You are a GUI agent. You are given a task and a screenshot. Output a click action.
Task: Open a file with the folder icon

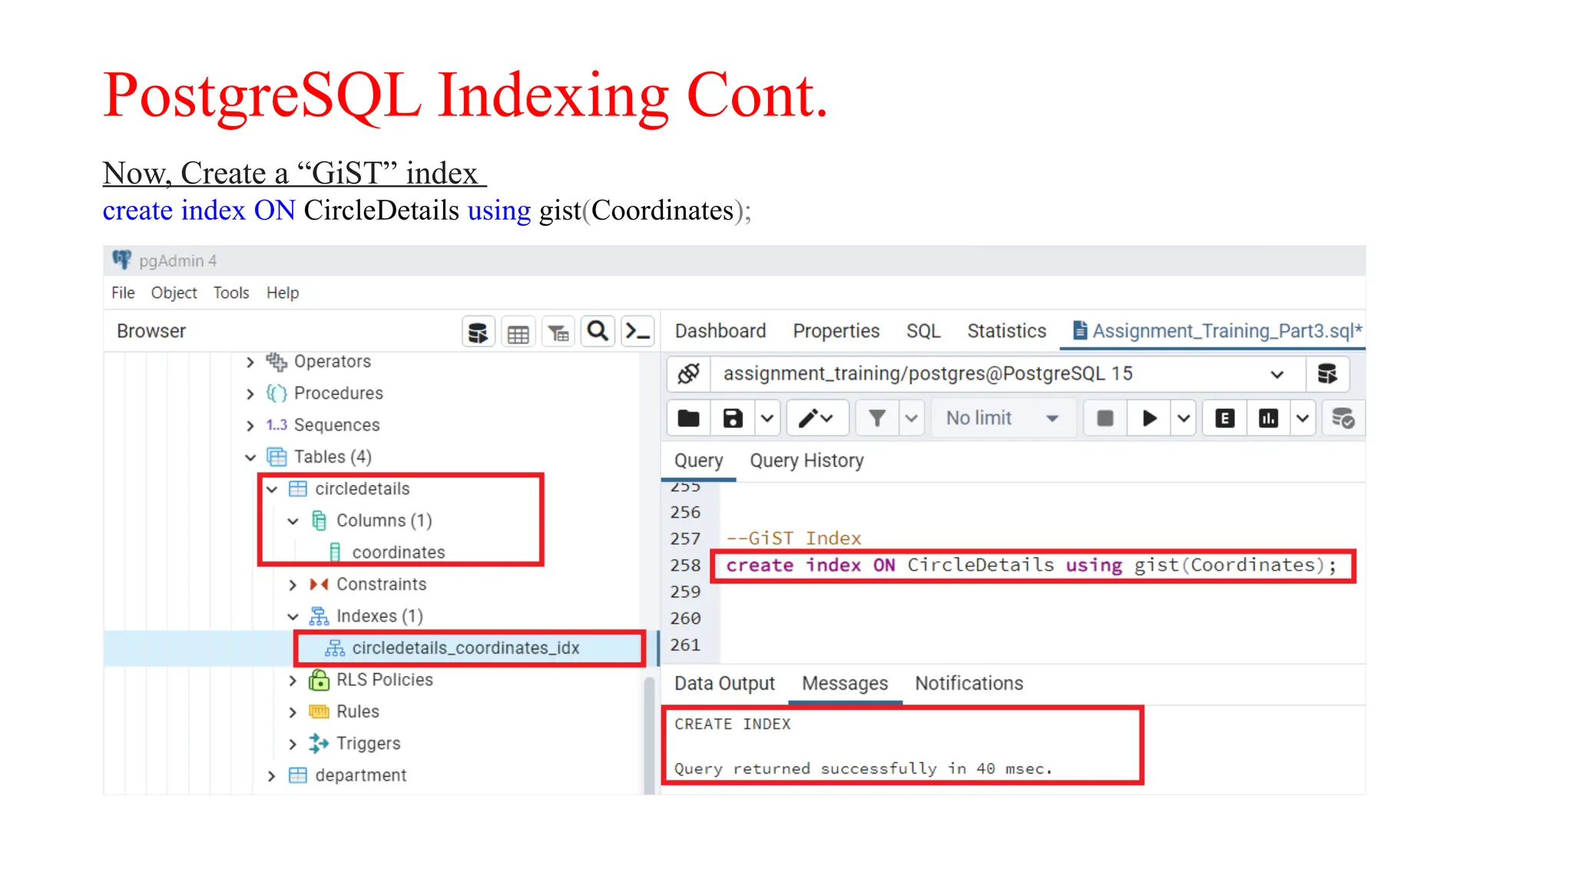(688, 419)
